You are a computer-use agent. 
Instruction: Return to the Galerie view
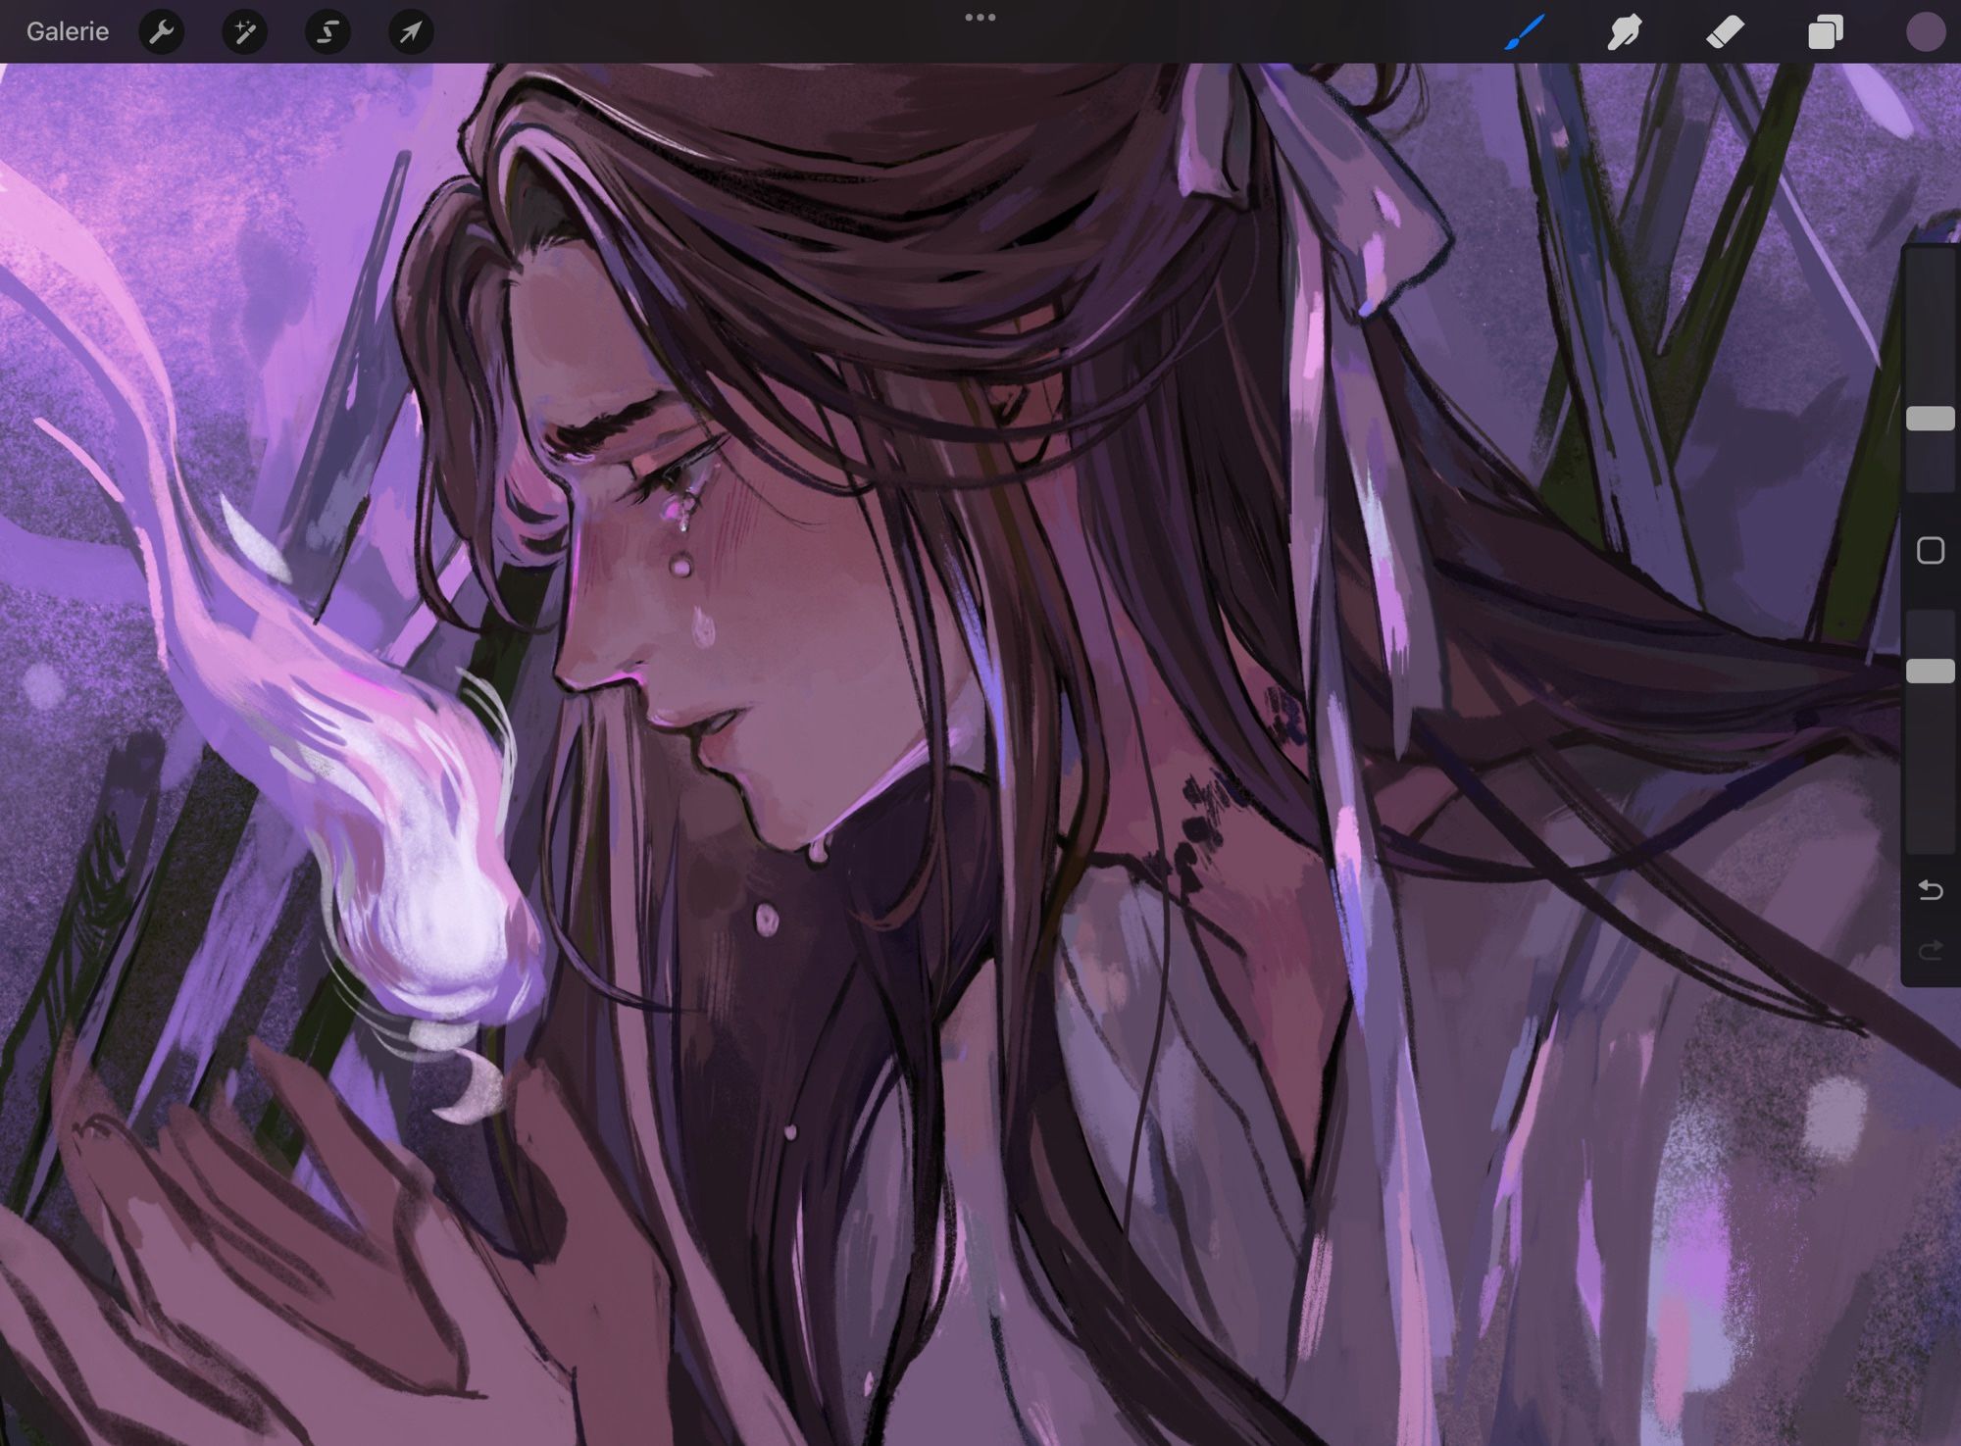pos(68,31)
